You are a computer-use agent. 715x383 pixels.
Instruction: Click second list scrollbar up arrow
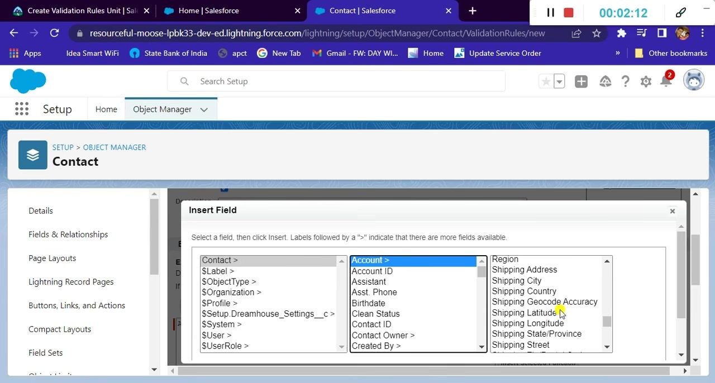tap(482, 261)
